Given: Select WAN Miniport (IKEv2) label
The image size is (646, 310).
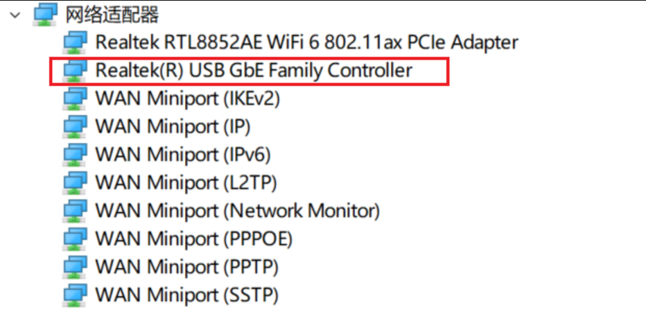Looking at the screenshot, I should [x=187, y=99].
